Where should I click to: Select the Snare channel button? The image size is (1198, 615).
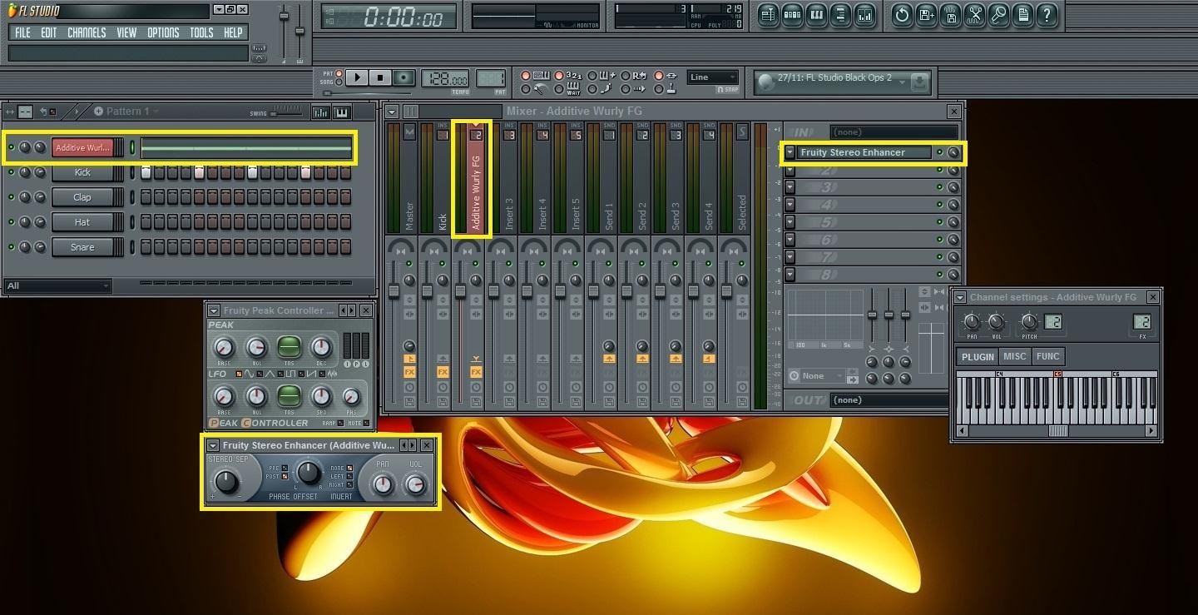(82, 247)
